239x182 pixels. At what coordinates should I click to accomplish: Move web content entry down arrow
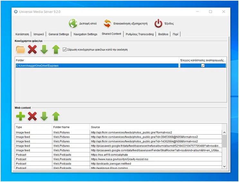pyautogui.click(x=44, y=116)
